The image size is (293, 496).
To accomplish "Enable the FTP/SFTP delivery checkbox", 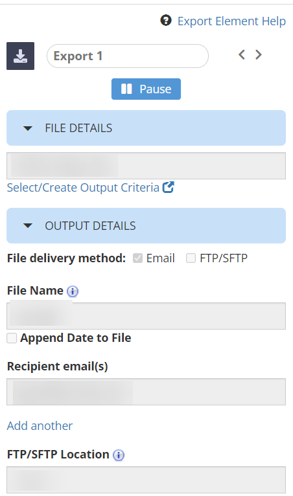I will [x=191, y=258].
